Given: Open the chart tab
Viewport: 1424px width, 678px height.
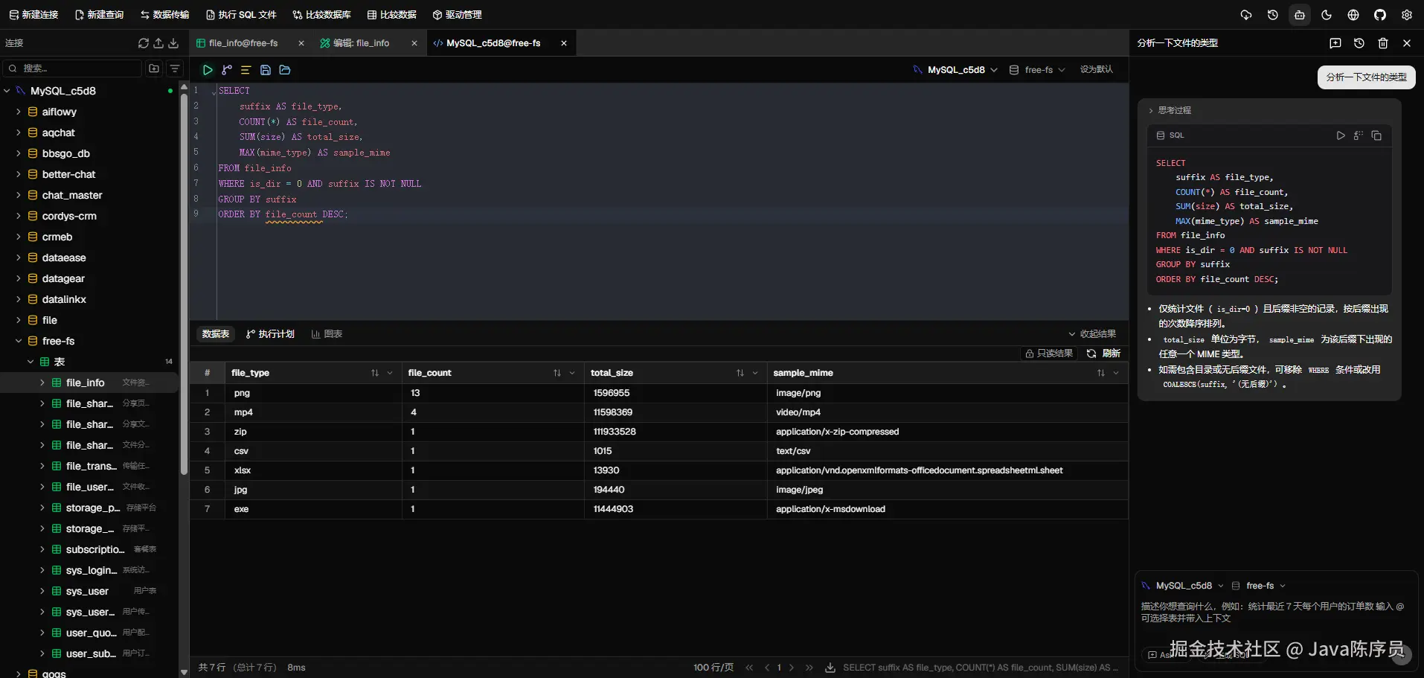Looking at the screenshot, I should pos(327,334).
